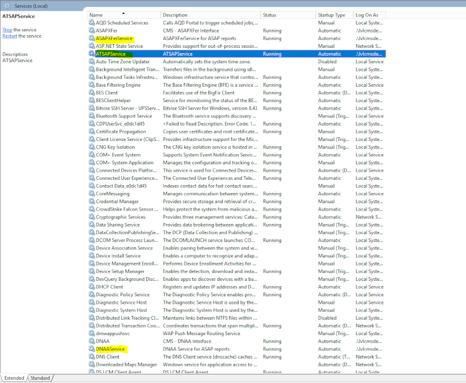This screenshot has height=383, width=466.
Task: Click the gear icon of Credential Manager
Action: [91, 201]
